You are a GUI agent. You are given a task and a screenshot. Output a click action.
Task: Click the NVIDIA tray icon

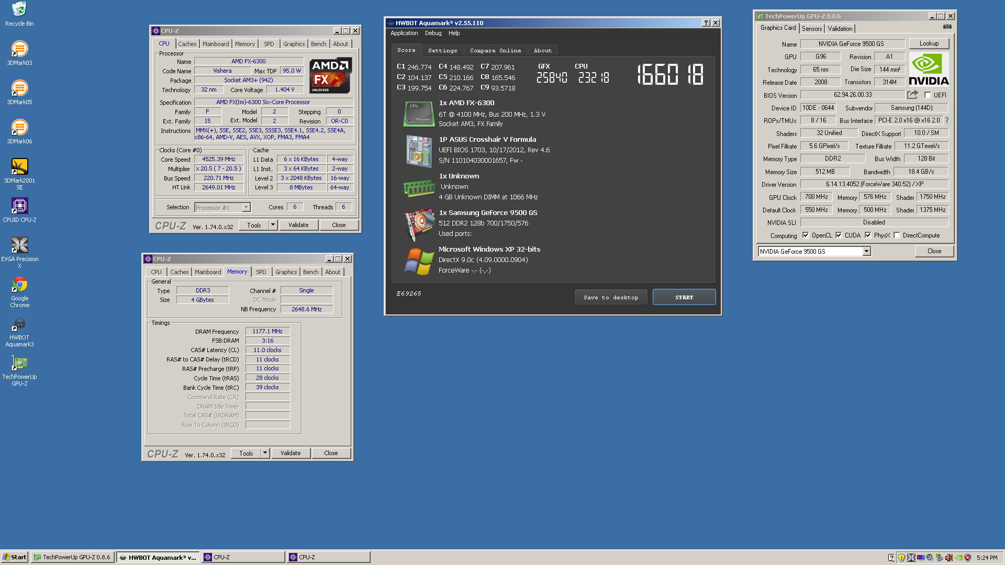tap(958, 558)
